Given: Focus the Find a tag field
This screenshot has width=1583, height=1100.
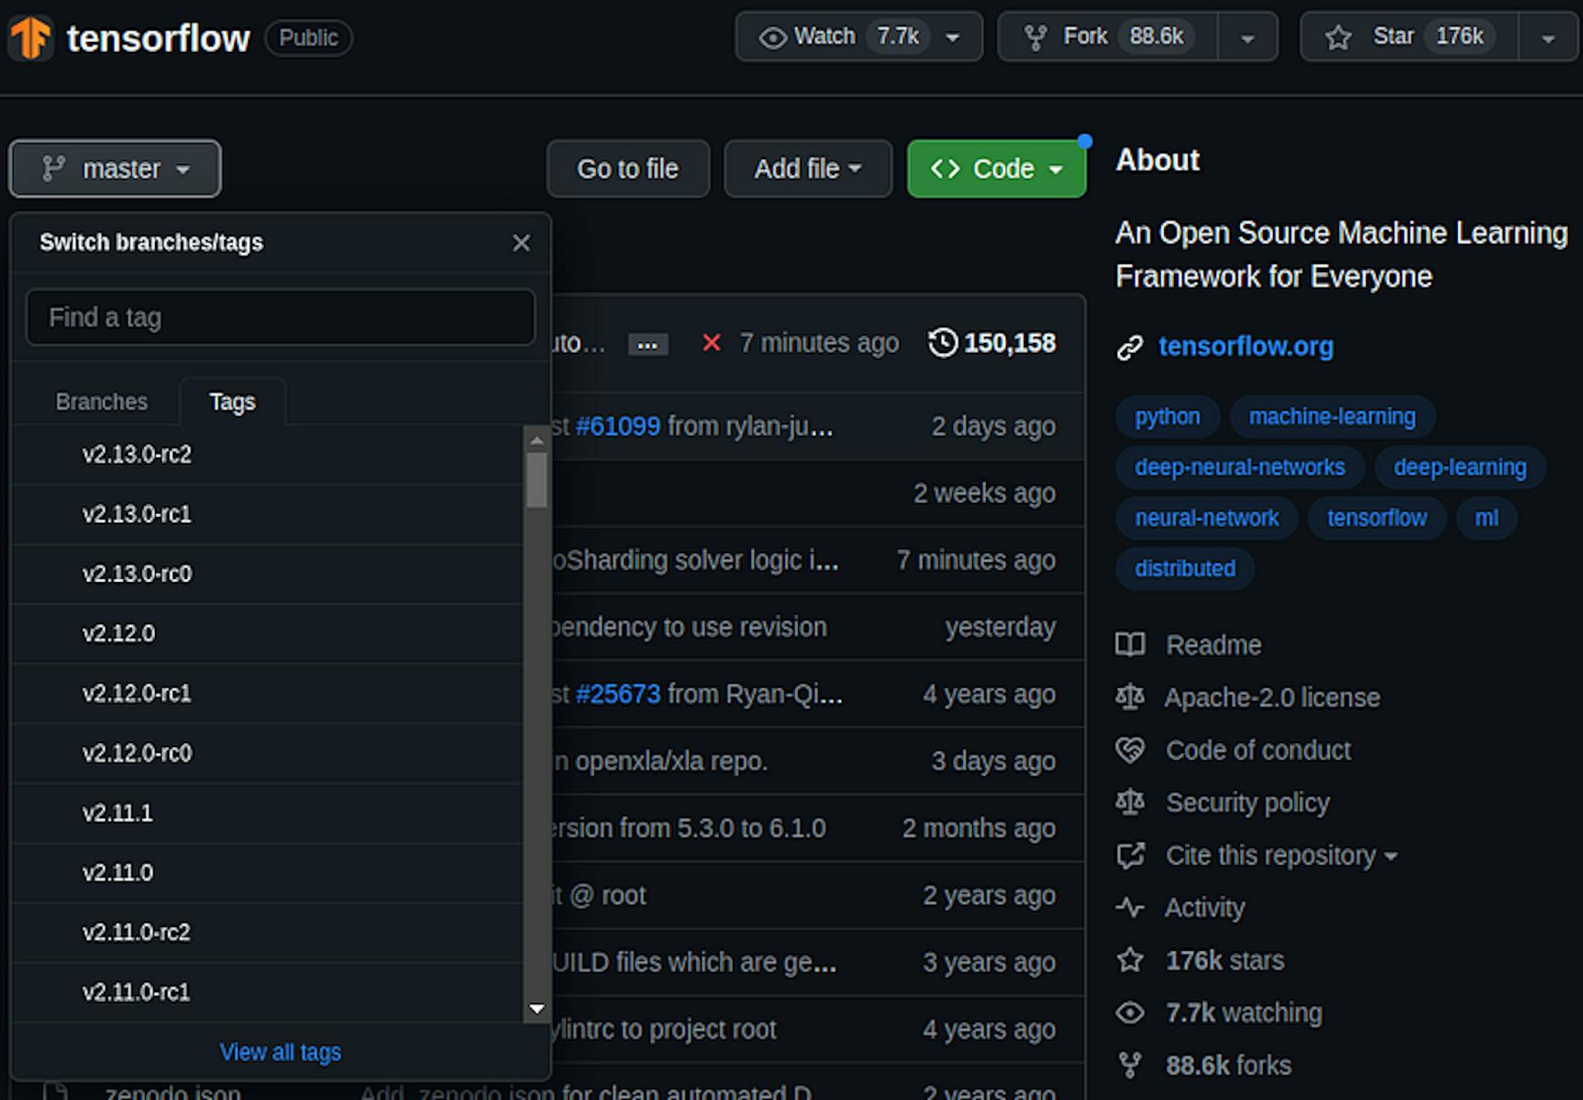Looking at the screenshot, I should click(280, 317).
